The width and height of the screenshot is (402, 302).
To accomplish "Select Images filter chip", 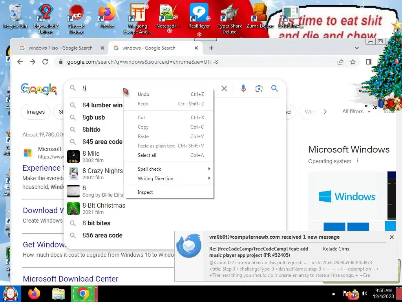I will click(36, 112).
